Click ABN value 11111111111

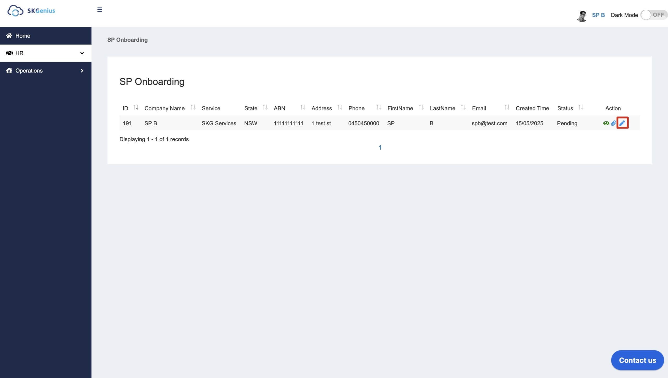(288, 123)
